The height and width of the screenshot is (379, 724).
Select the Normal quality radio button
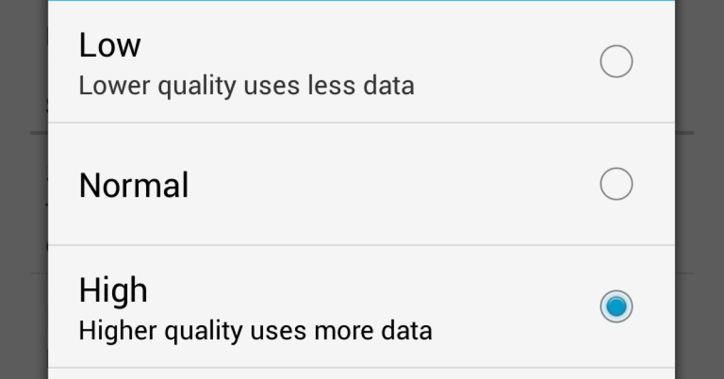[x=616, y=184]
